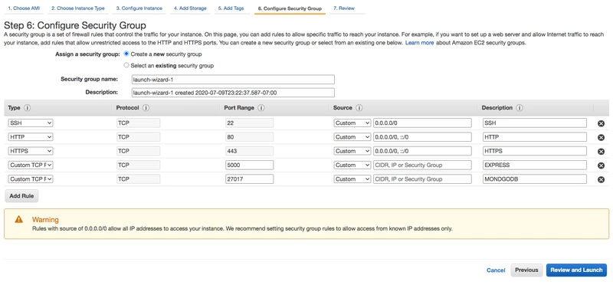Click the port range field containing 27017
This screenshot has height=285, width=613.
tap(250, 179)
